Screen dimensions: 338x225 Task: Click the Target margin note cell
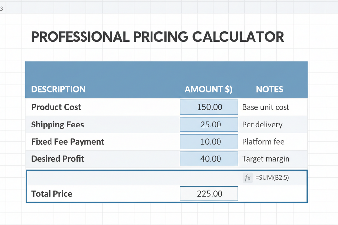tap(265, 158)
